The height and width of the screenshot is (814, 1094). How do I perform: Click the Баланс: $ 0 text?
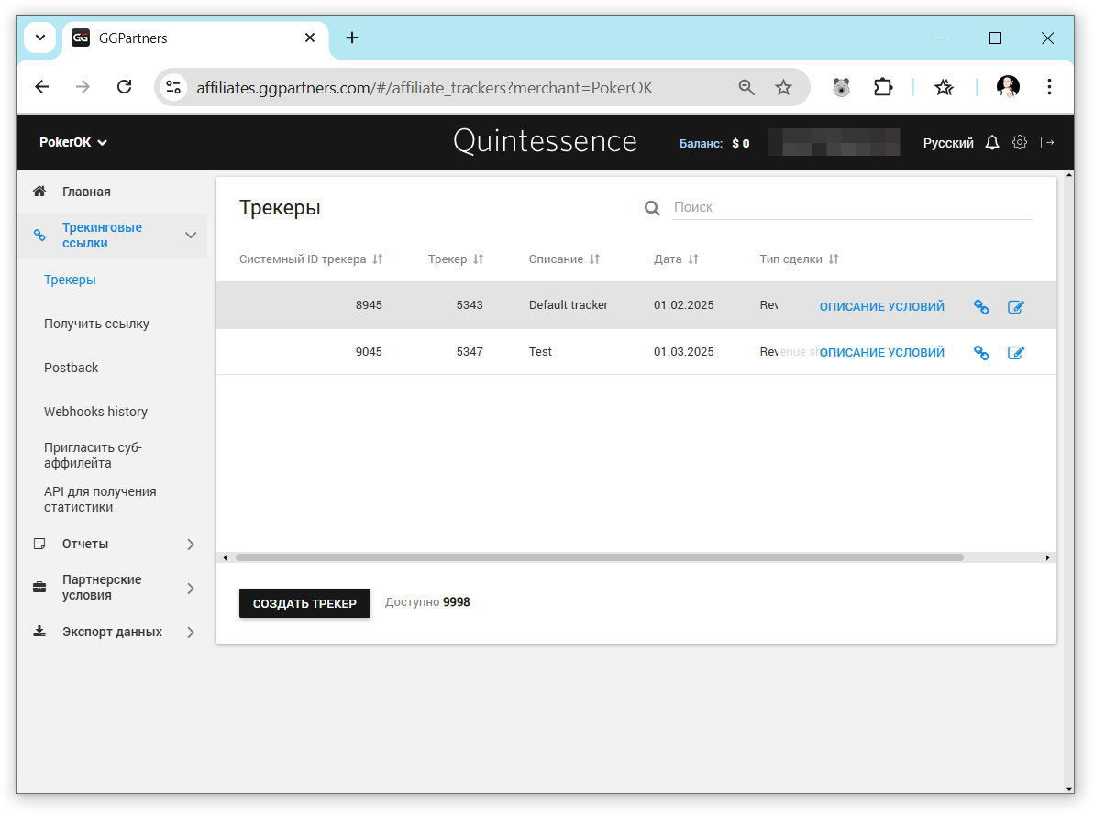(x=713, y=144)
